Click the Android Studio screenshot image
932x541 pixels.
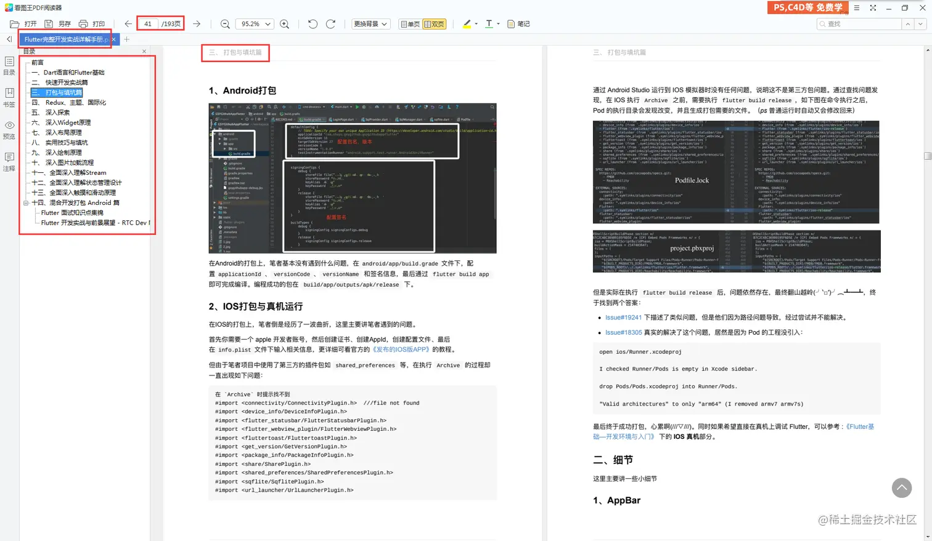(x=353, y=178)
